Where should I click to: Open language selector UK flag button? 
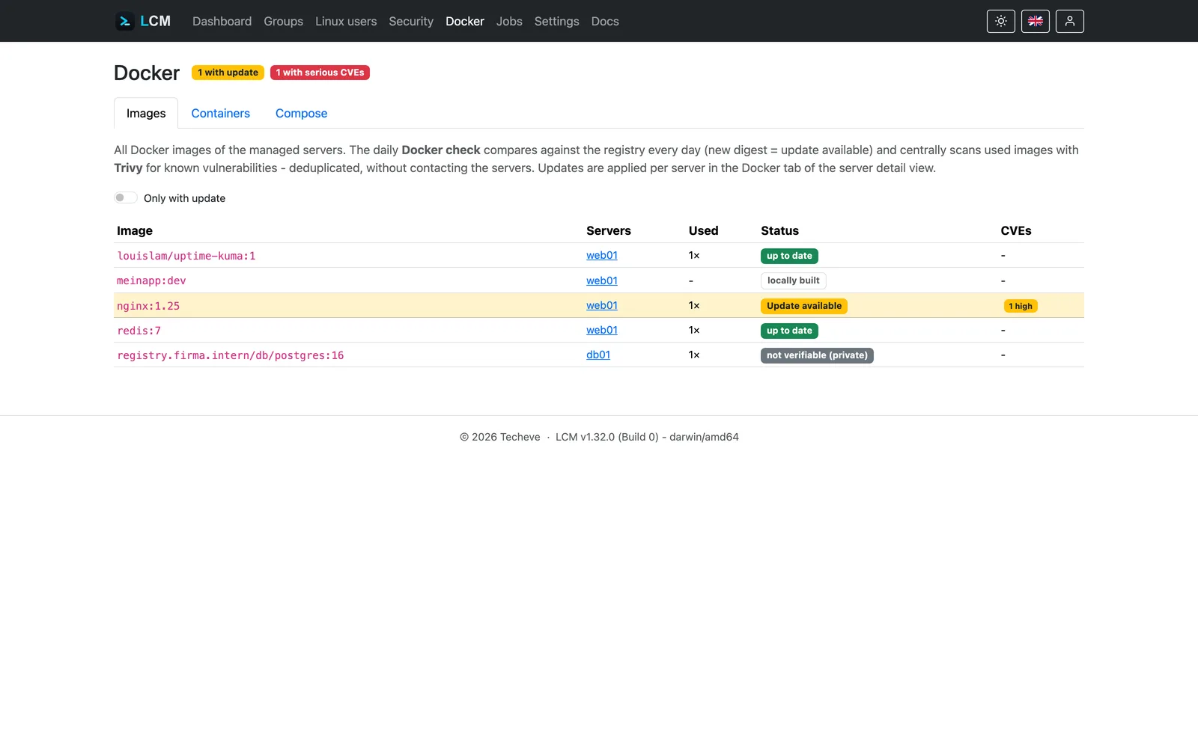click(x=1036, y=21)
